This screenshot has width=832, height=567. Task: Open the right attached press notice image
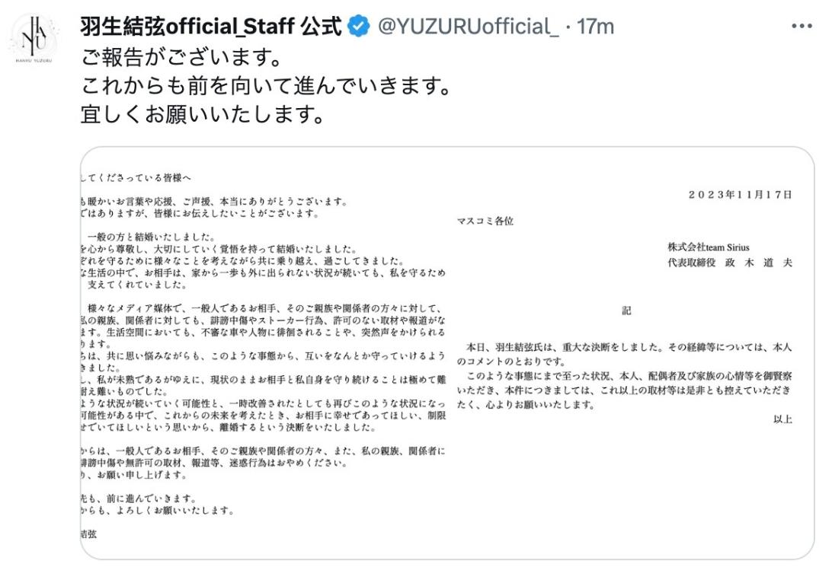click(x=630, y=353)
